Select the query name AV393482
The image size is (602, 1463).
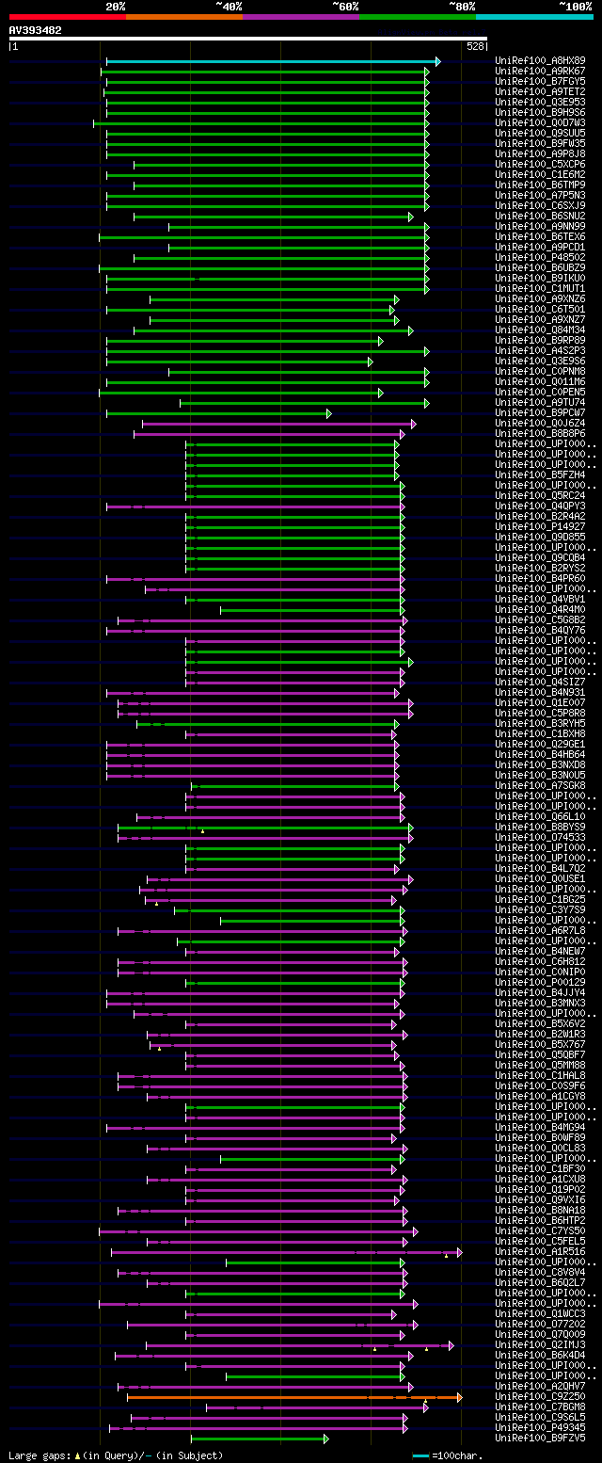coord(36,30)
